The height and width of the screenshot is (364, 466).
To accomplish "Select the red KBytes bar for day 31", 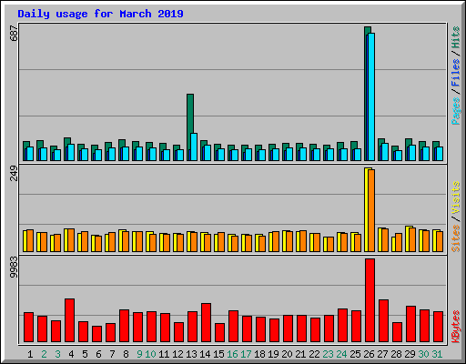I will (x=439, y=327).
